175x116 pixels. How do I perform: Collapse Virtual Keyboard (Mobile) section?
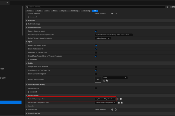coord(27,85)
